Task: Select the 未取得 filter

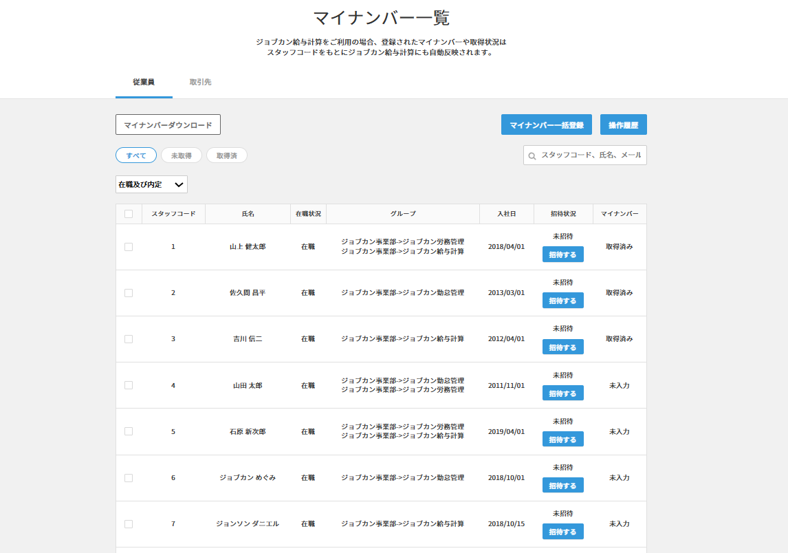Action: pyautogui.click(x=182, y=155)
